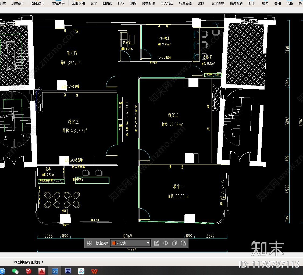Click the 5138 vertical dimension

(288, 50)
